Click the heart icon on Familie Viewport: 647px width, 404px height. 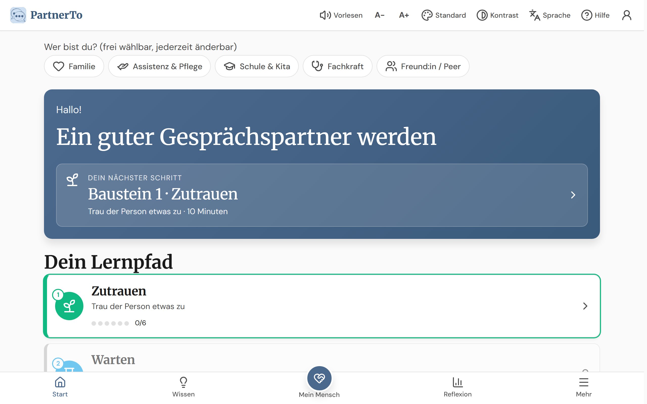[58, 66]
